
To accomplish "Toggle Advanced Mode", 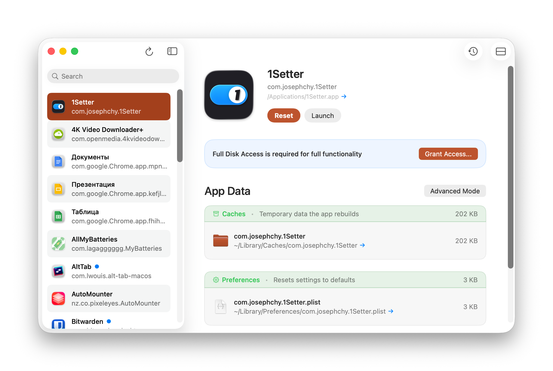I will click(455, 191).
